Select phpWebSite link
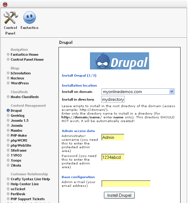Image resolution: width=188 pixels, height=203 pixels. tap(21, 145)
